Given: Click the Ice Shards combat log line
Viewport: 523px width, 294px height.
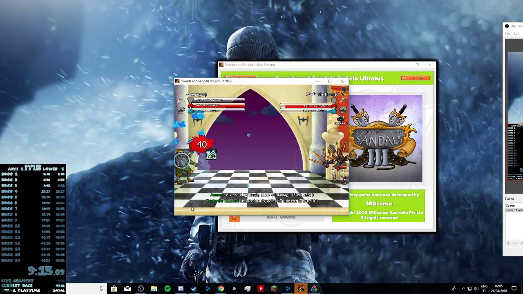Looking at the screenshot, I should point(262,201).
